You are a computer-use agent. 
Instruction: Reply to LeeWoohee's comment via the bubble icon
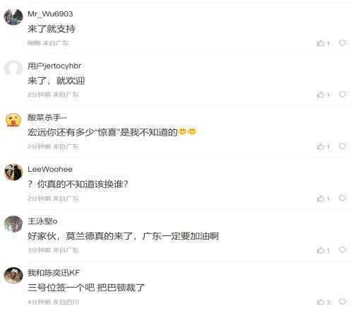342,198
